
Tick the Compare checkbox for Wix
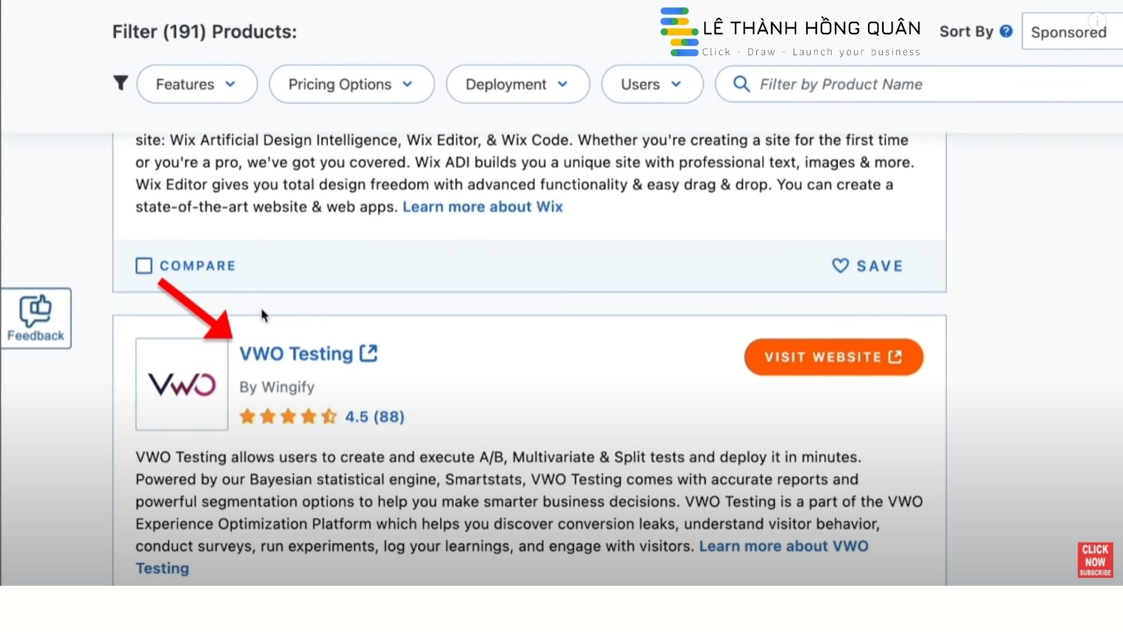[144, 266]
